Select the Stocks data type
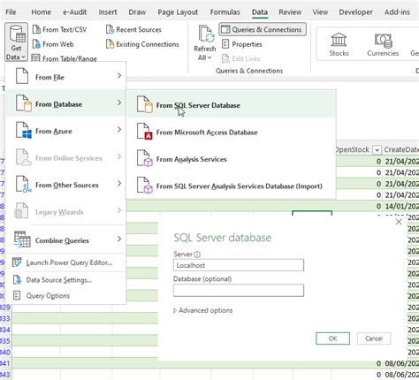The width and height of the screenshot is (419, 380). pos(339,44)
